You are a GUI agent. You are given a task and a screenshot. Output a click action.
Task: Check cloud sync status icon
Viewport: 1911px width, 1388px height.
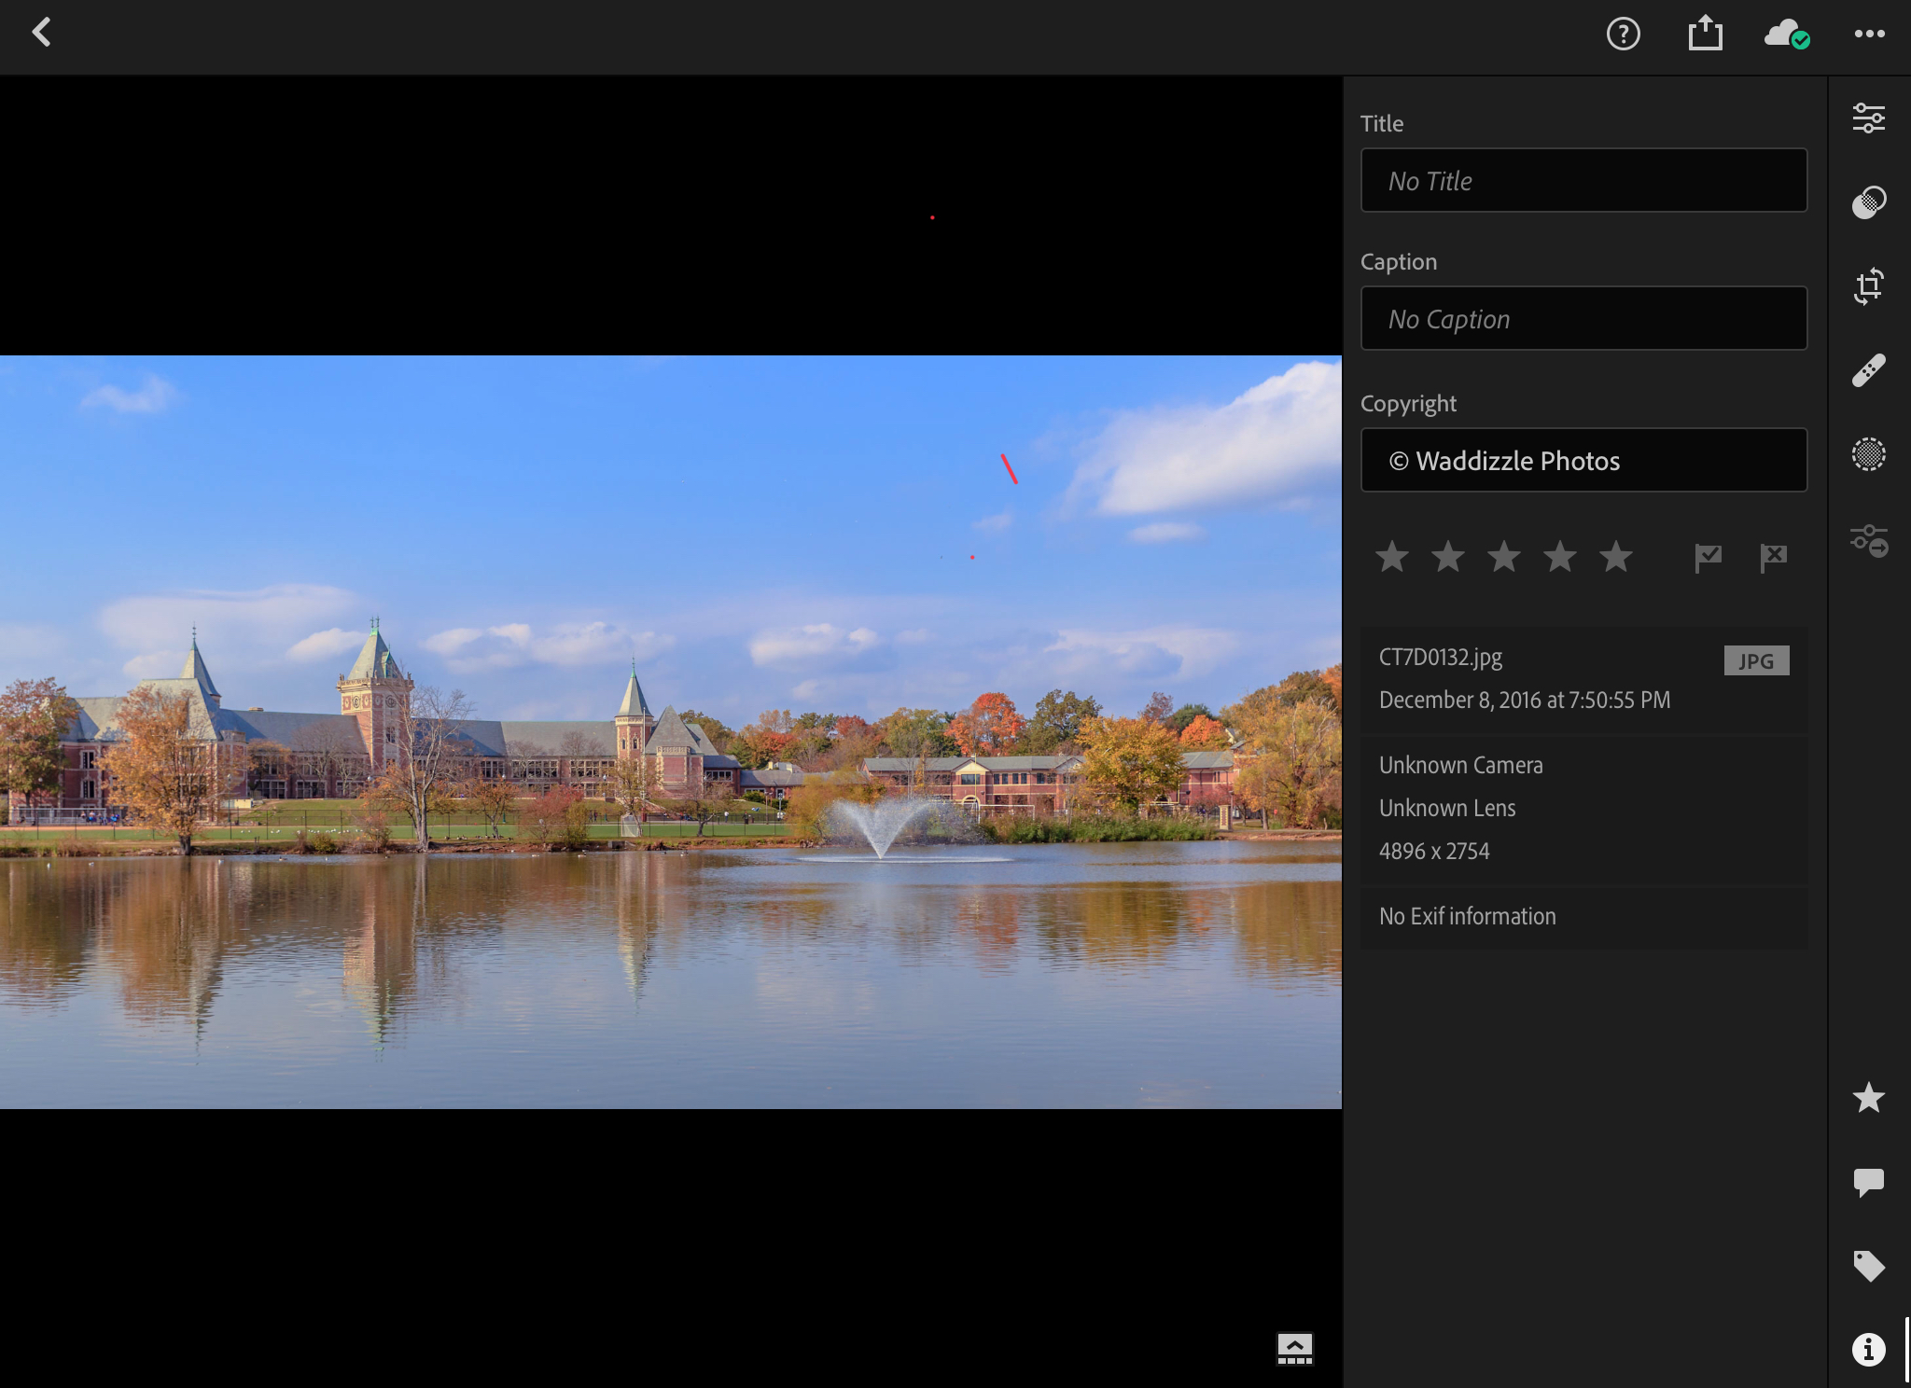coord(1787,35)
